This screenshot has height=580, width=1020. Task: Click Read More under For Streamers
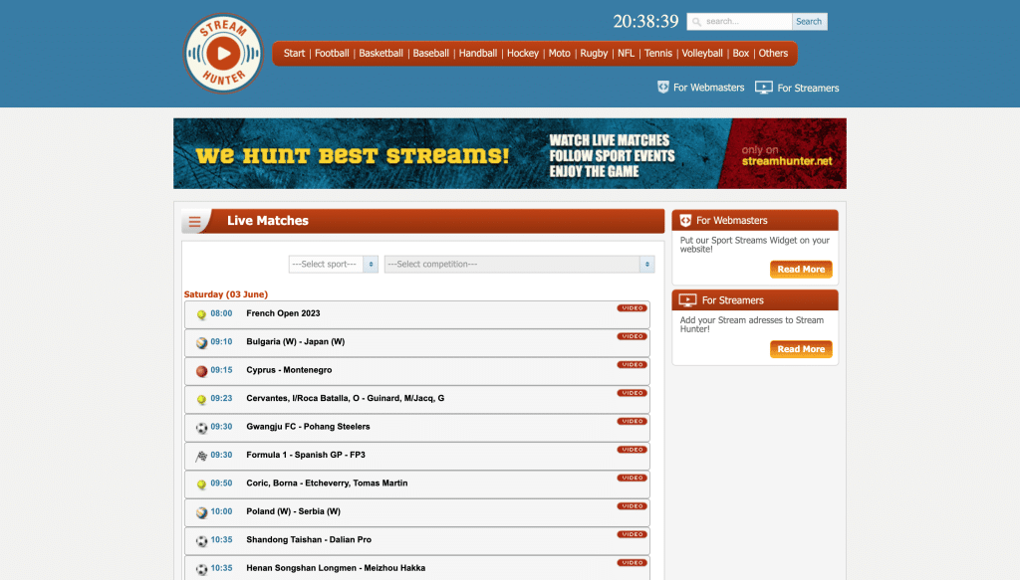tap(800, 349)
